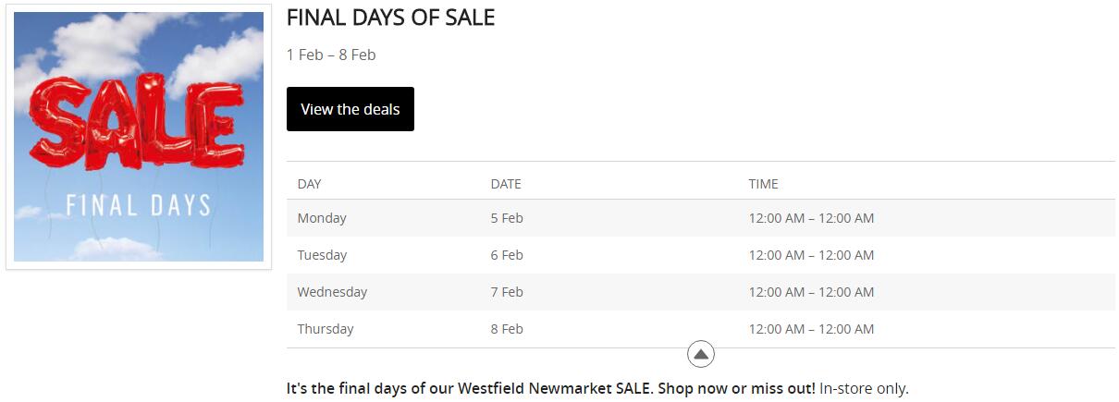Select the Tuesday row label
1119x402 pixels.
(x=322, y=255)
